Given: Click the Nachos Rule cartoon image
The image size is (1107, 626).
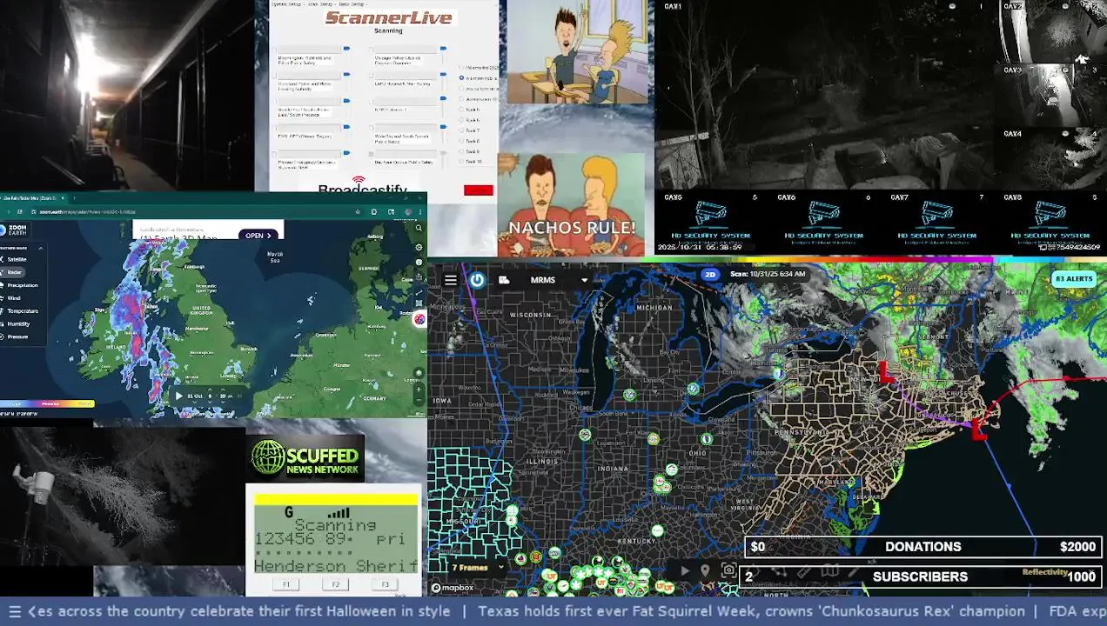Looking at the screenshot, I should 572,205.
